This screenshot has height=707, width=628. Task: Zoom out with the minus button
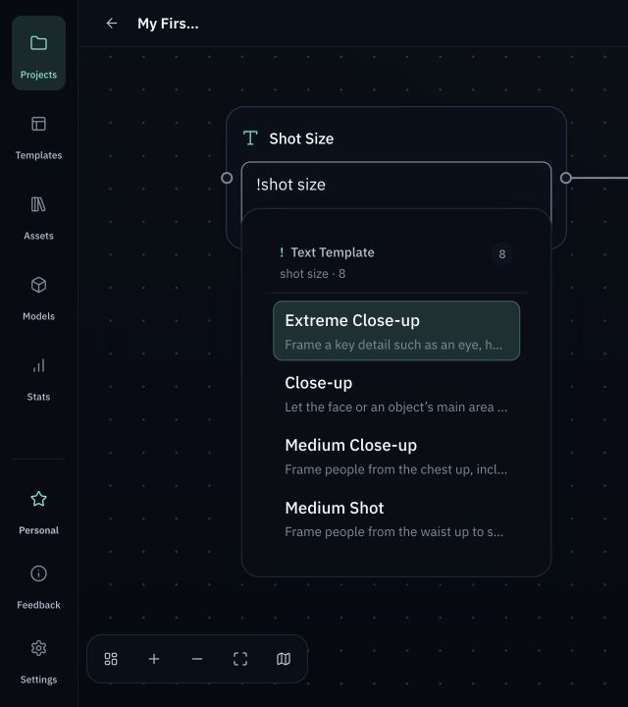click(x=197, y=659)
